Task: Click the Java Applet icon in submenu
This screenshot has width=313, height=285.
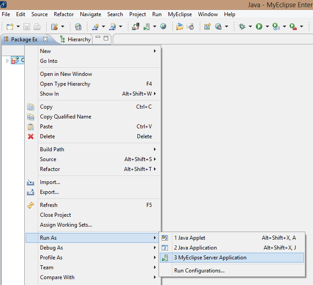Action: 165,238
